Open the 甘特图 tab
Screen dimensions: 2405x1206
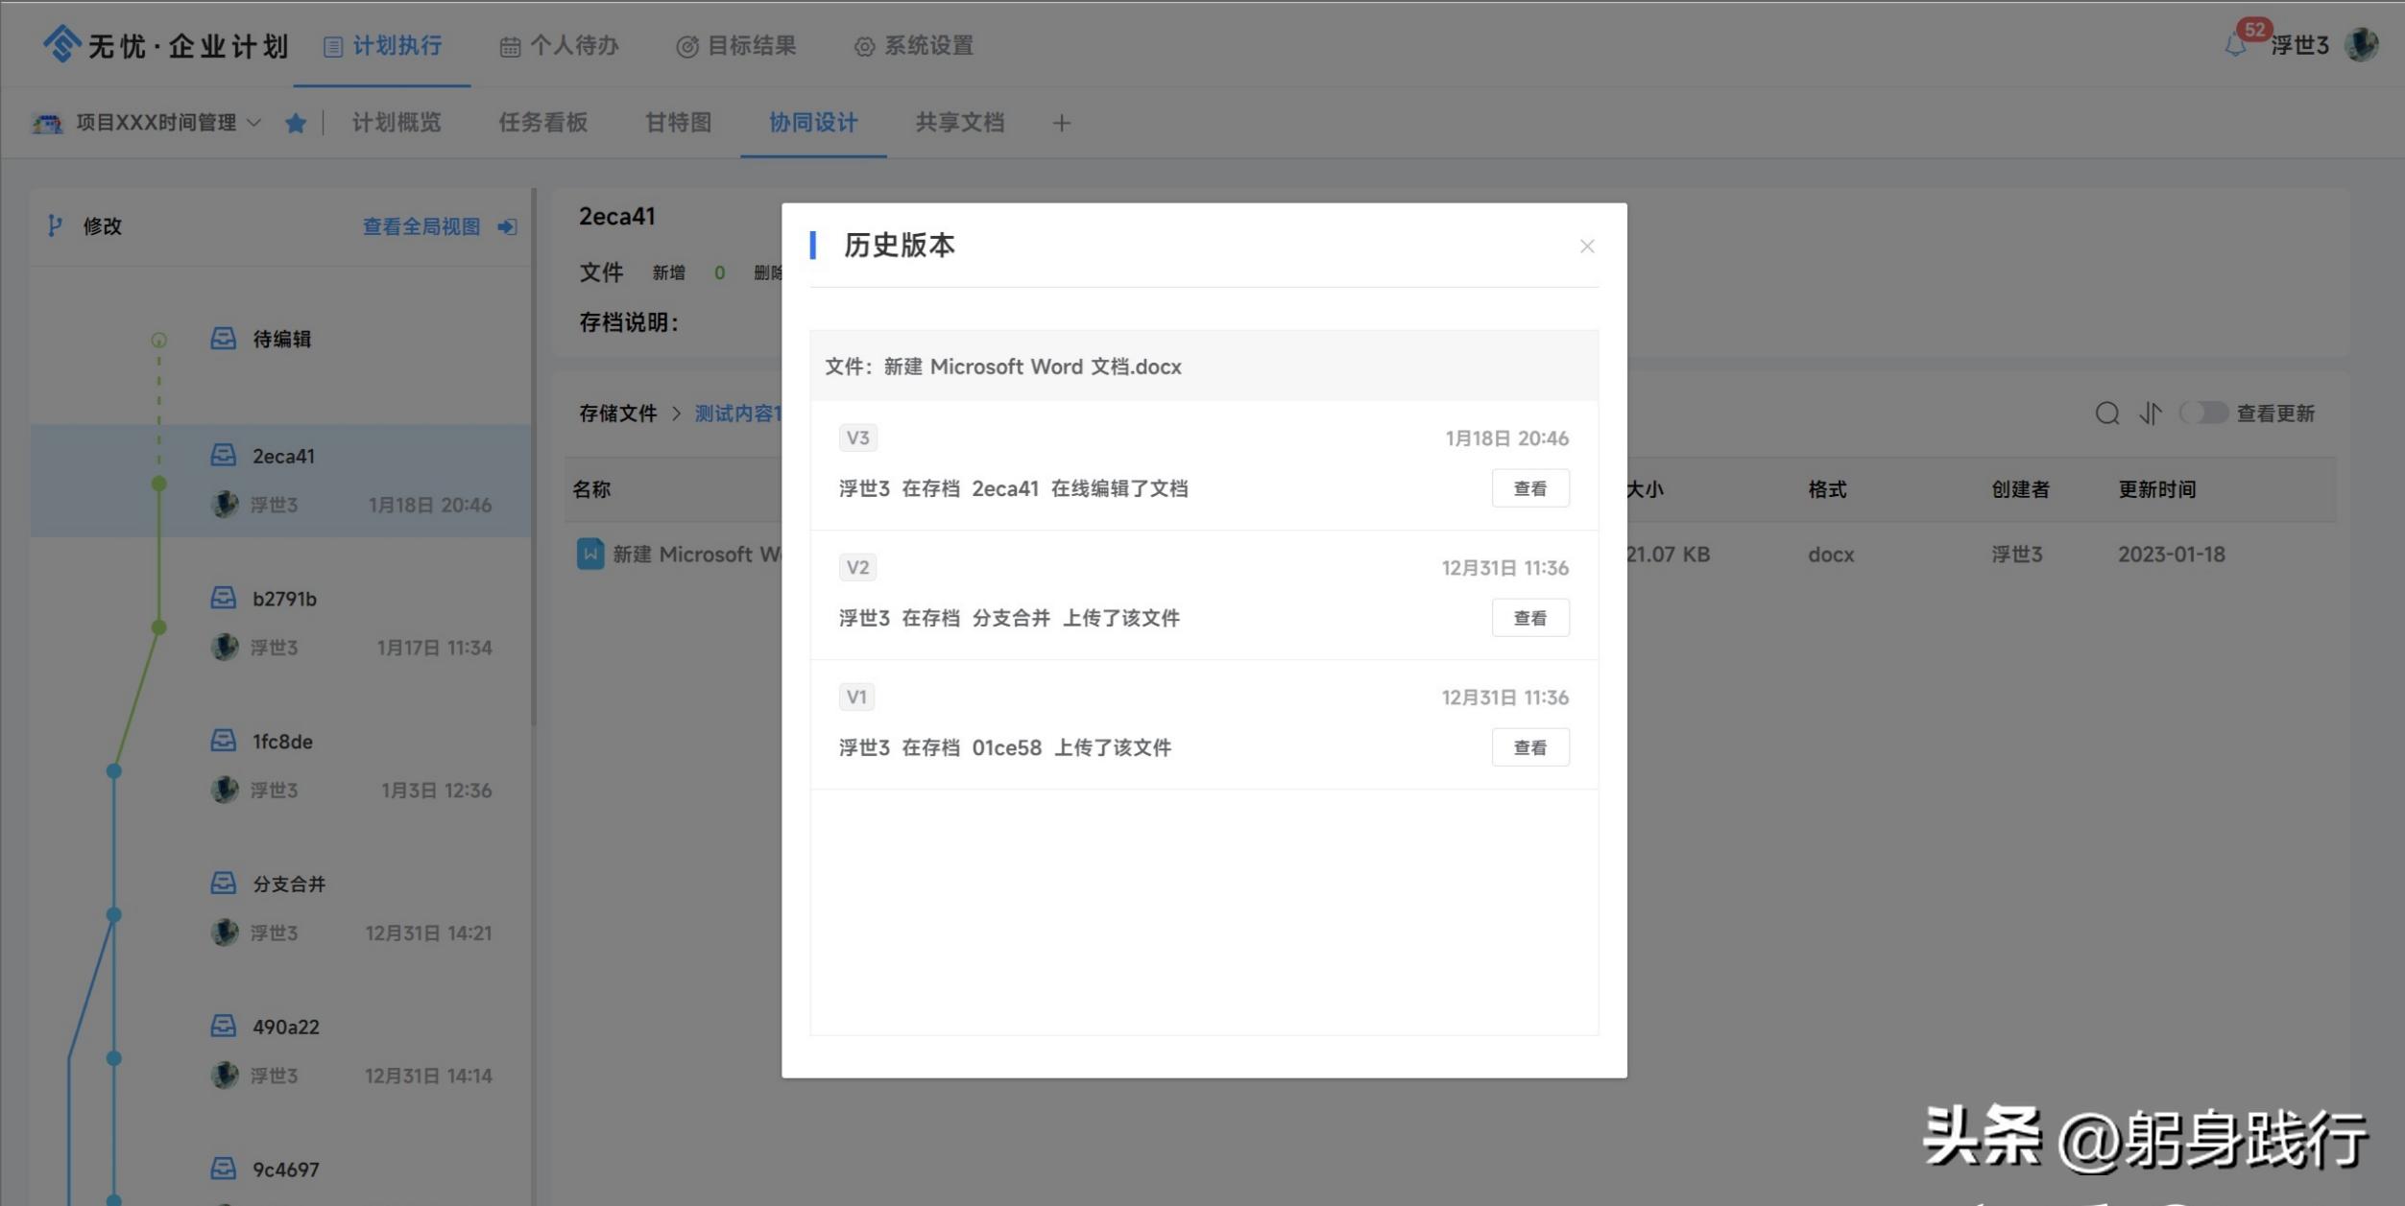click(x=678, y=123)
